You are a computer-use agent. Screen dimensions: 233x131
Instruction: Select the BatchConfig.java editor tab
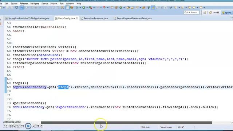(66, 19)
